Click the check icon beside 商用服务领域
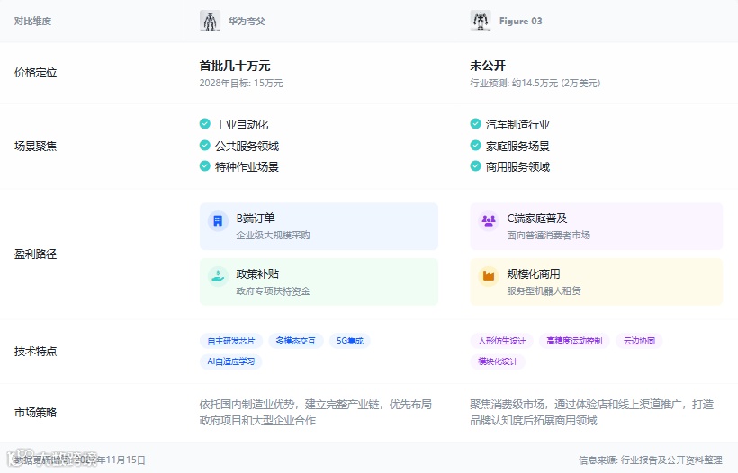Screen dimensions: 738x473 point(475,166)
